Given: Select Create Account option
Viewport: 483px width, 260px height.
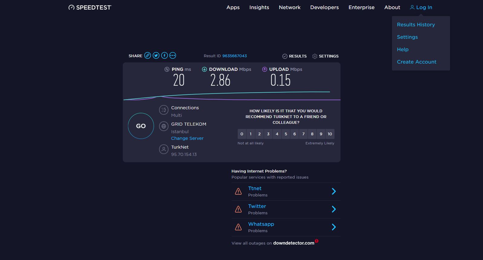Looking at the screenshot, I should [x=416, y=62].
